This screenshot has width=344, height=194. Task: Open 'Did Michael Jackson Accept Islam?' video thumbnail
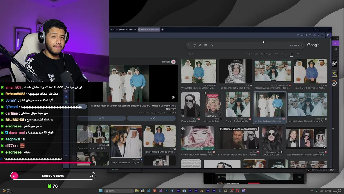[239, 138]
